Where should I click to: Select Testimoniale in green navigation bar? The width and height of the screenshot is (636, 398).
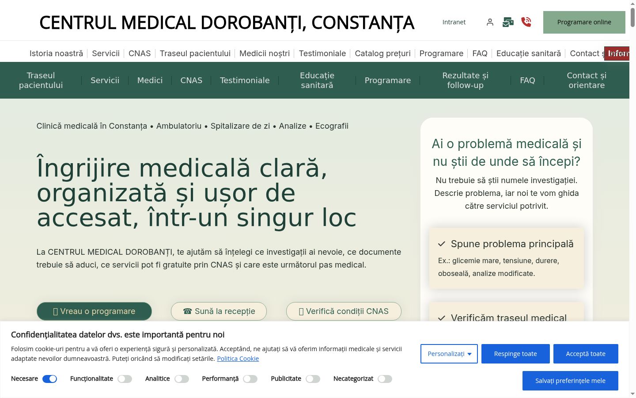[x=245, y=80]
